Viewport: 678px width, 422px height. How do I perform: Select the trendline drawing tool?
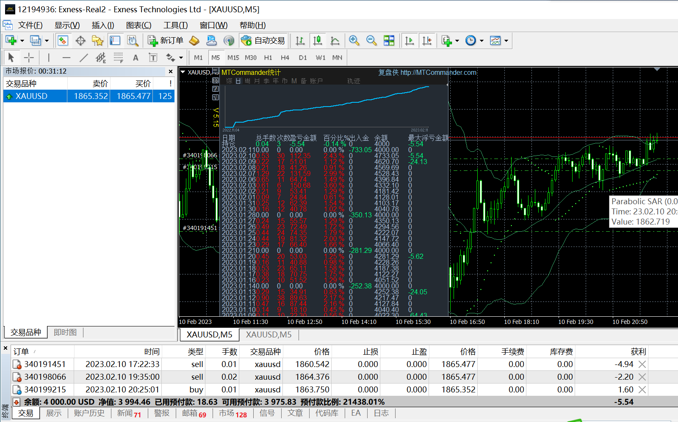(x=84, y=58)
